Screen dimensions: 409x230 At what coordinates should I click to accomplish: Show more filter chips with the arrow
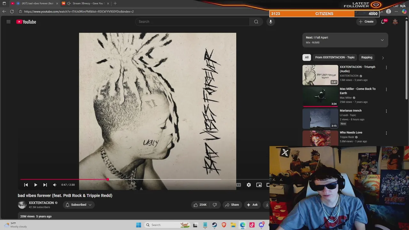(383, 58)
